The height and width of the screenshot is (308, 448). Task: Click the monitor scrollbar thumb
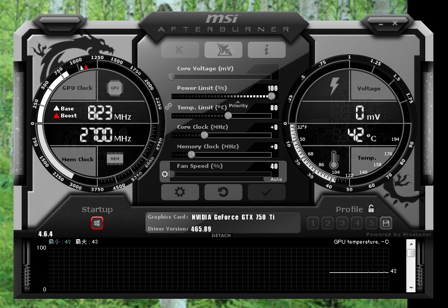pyautogui.click(x=411, y=253)
